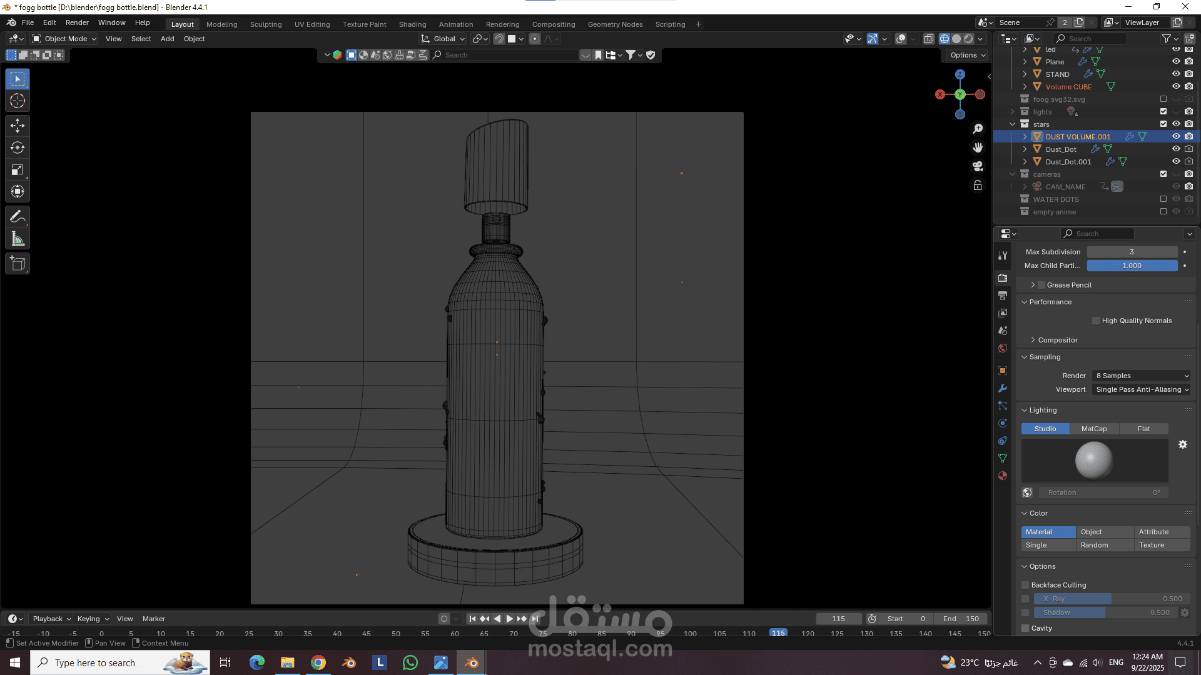This screenshot has height=675, width=1201.
Task: Select the Scale tool
Action: [18, 169]
